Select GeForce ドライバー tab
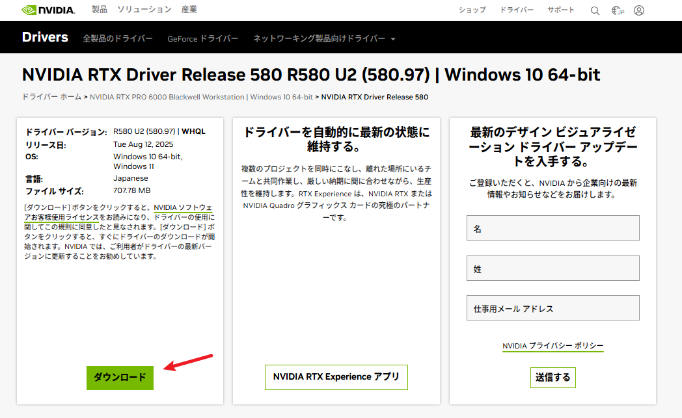The height and width of the screenshot is (418, 682). tap(203, 39)
